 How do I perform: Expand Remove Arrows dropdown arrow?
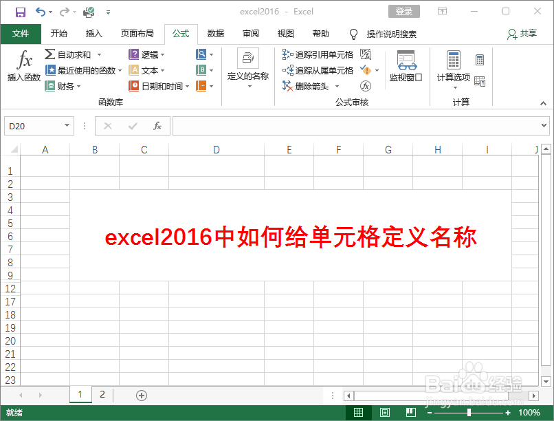pyautogui.click(x=337, y=86)
